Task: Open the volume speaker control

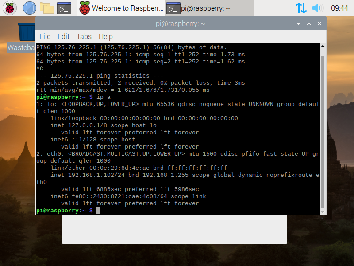Action: coord(317,8)
